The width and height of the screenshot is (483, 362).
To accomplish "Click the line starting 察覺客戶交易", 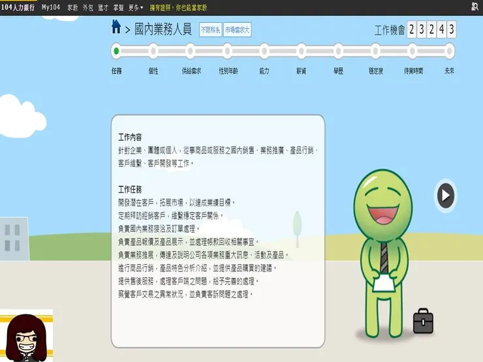I will click(186, 294).
